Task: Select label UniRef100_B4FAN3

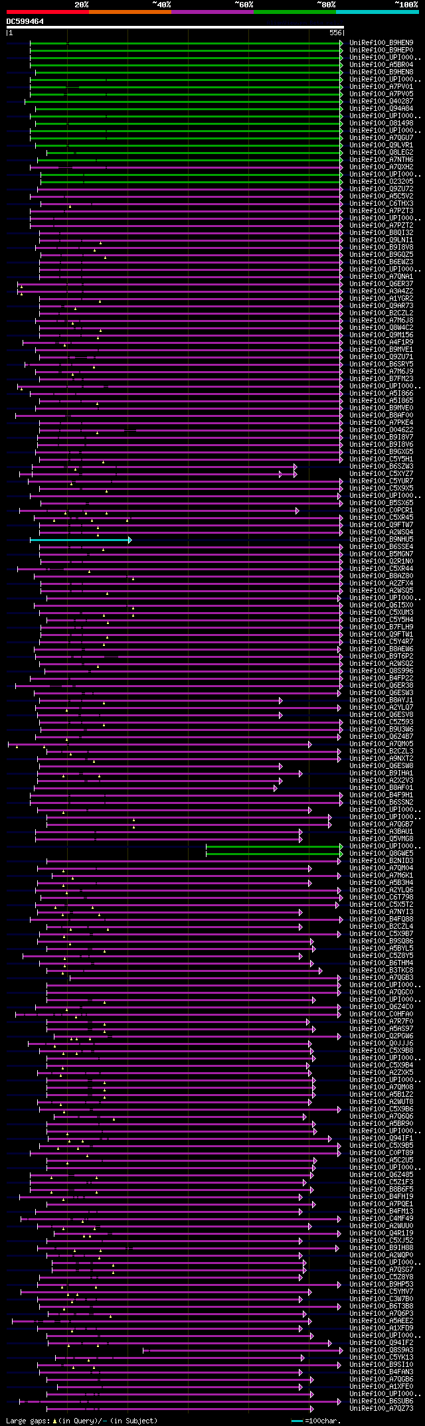Action: tap(381, 1372)
